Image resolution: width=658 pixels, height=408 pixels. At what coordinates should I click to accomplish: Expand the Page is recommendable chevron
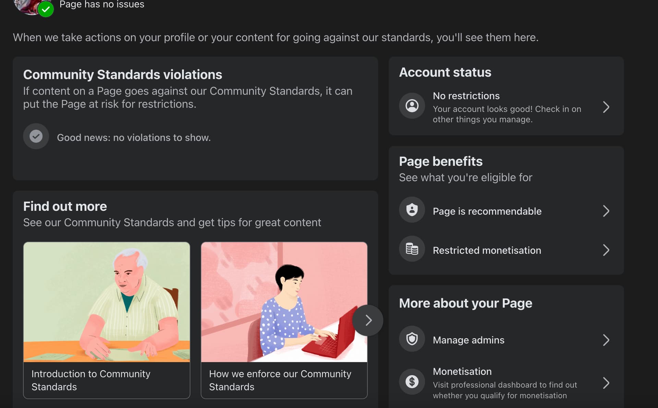point(606,211)
